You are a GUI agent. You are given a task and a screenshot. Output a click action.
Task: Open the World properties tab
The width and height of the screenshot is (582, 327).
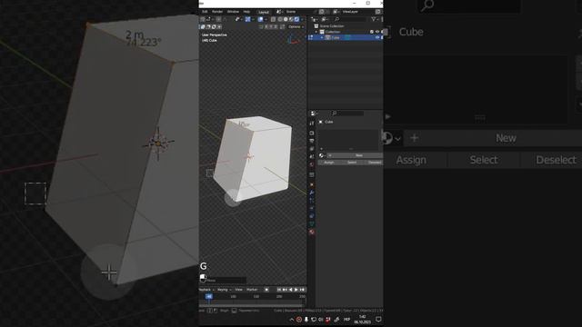coord(312,164)
